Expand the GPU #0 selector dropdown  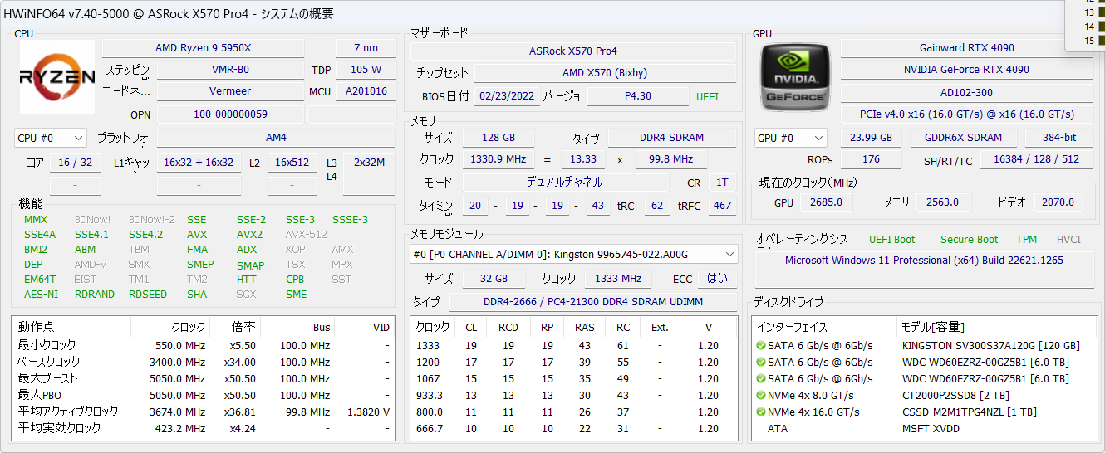pos(790,138)
